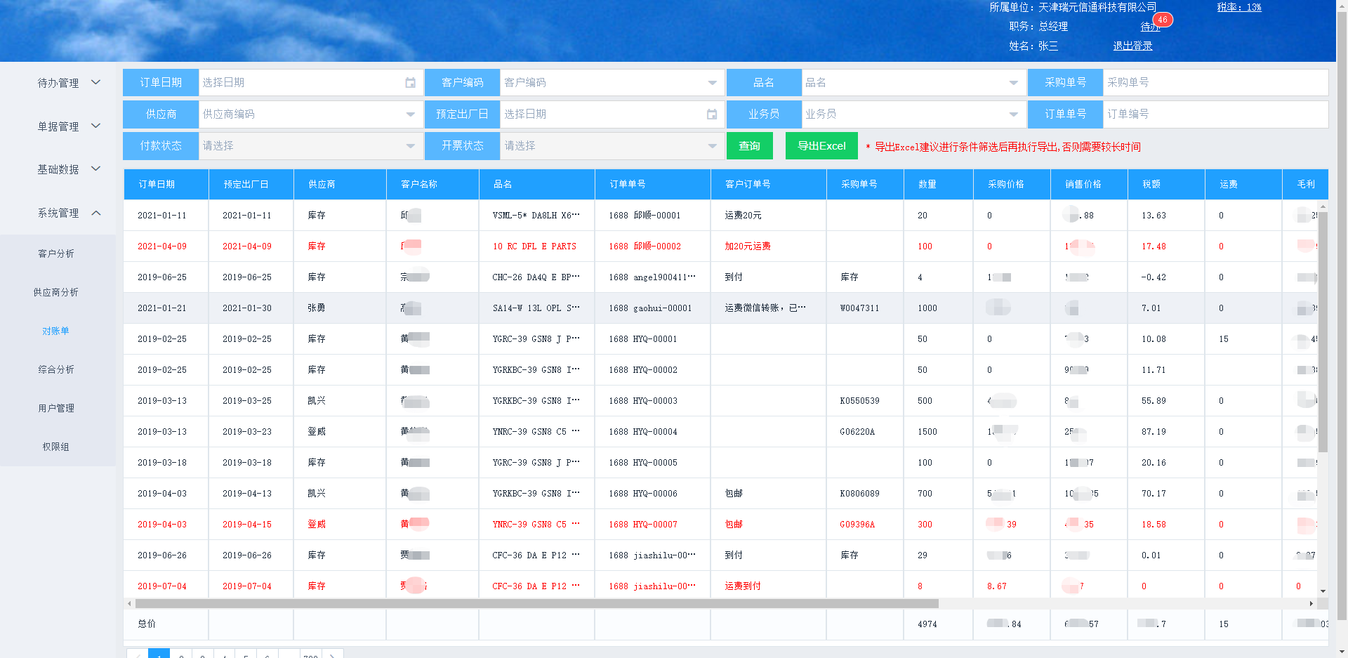Click the 退出登录 link
Screen dimensions: 1348x658
[1132, 46]
